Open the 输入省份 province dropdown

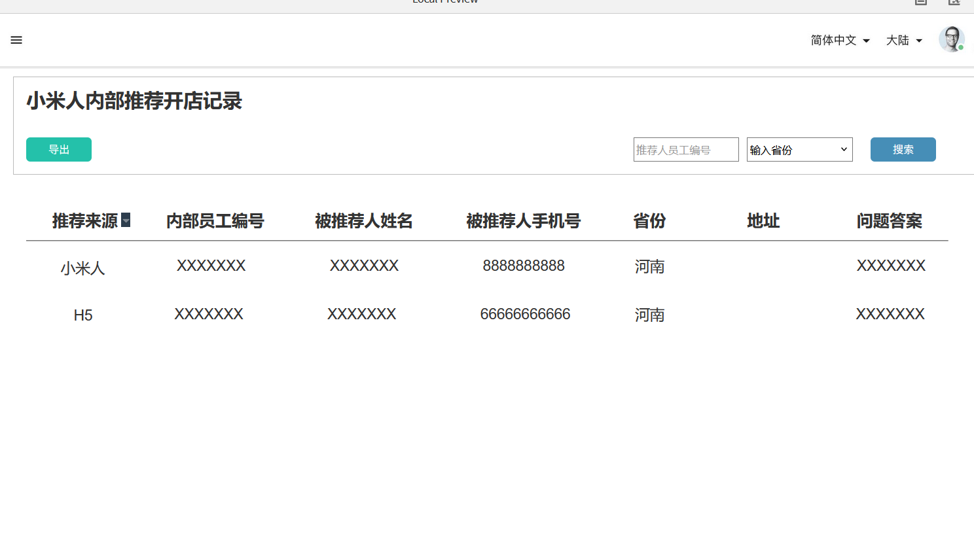pyautogui.click(x=799, y=150)
